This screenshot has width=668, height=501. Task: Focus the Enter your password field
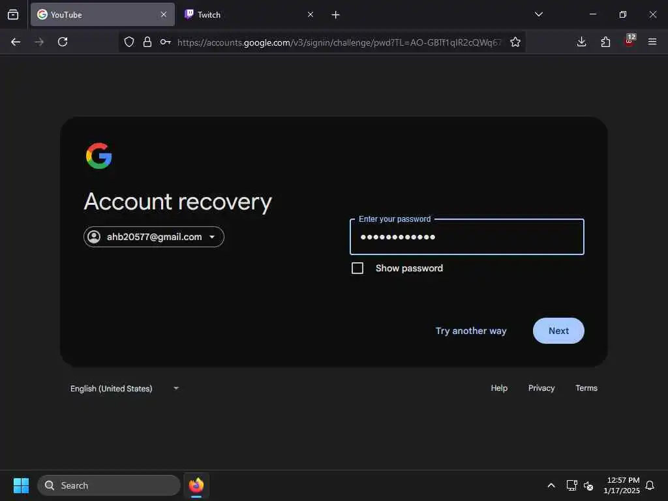[x=467, y=237]
